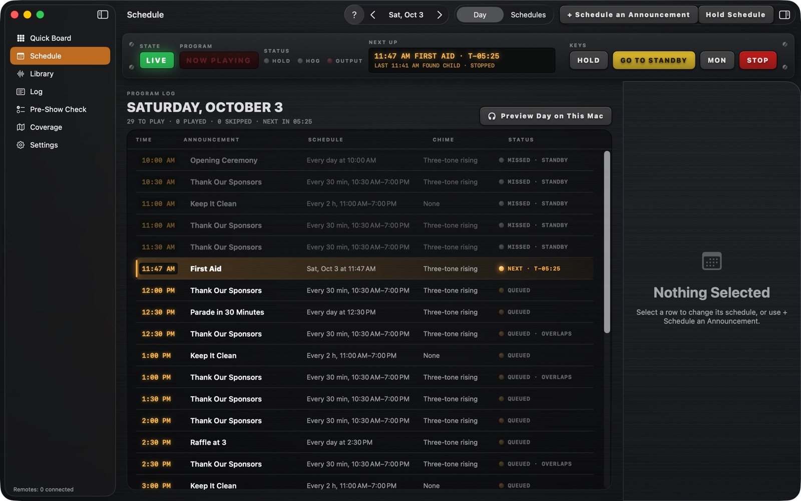Go to next day arrow
This screenshot has width=801, height=501.
(x=439, y=15)
